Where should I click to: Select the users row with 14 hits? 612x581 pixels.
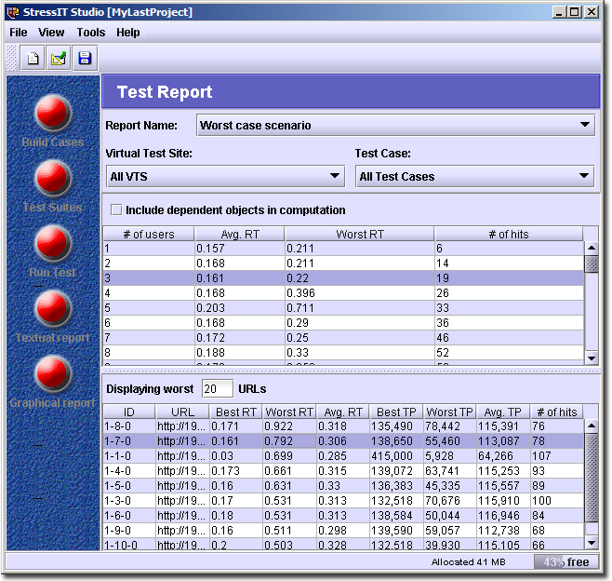[x=343, y=263]
